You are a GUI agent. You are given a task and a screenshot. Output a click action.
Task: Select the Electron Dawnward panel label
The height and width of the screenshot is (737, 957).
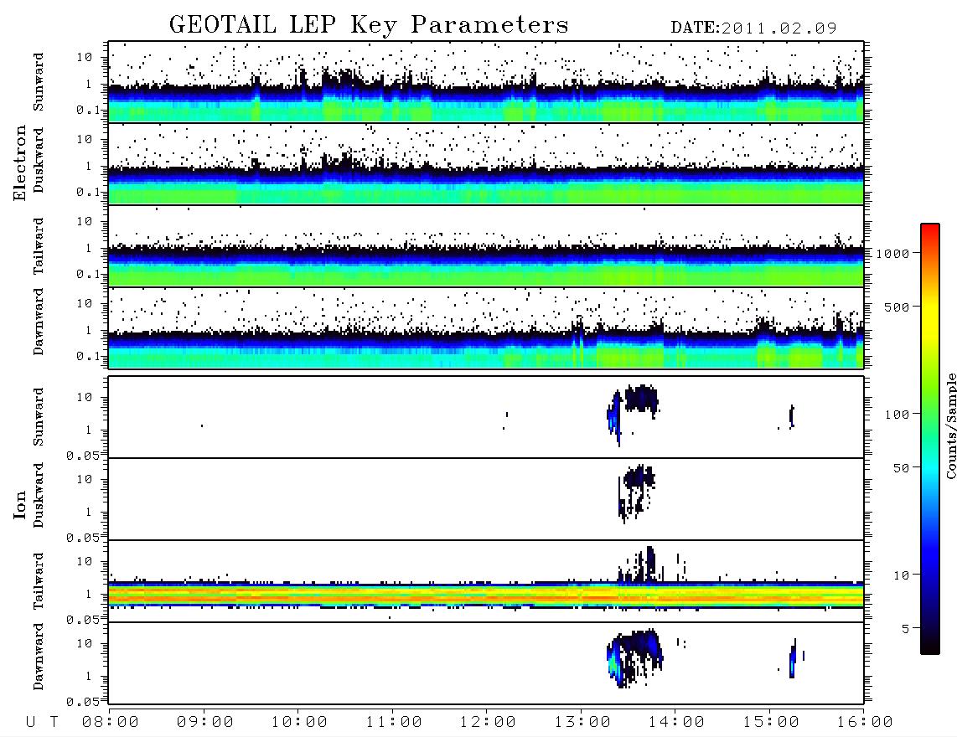coord(39,322)
